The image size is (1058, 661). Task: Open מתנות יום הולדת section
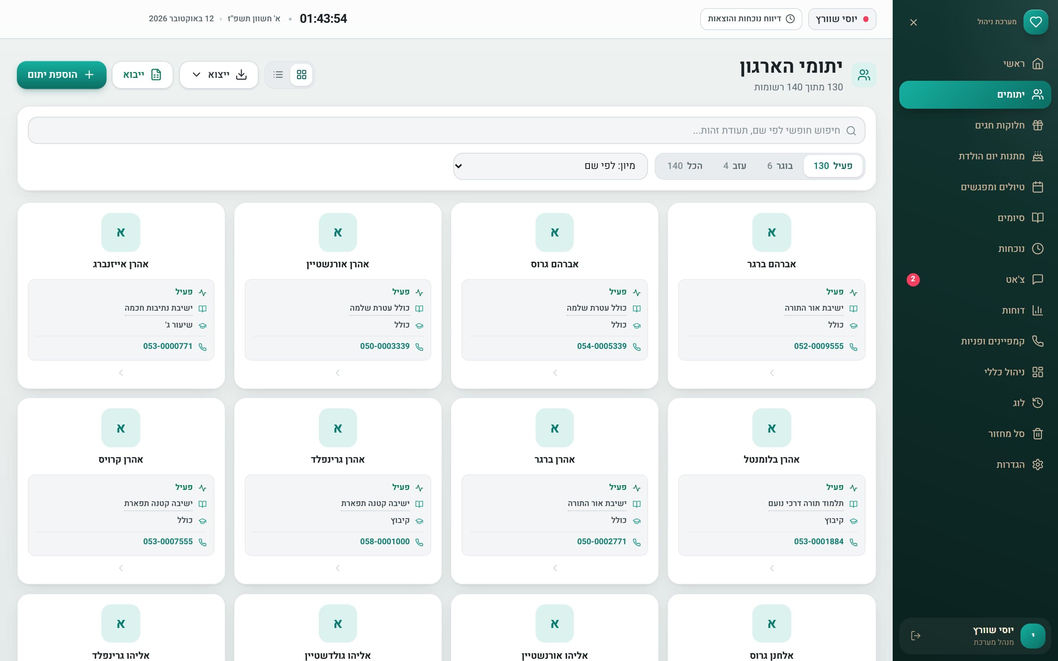[975, 156]
